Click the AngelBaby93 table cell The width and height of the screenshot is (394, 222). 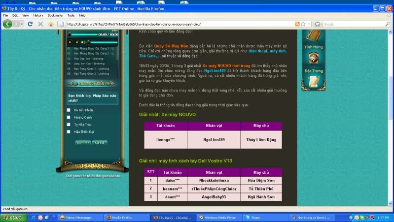click(x=214, y=197)
